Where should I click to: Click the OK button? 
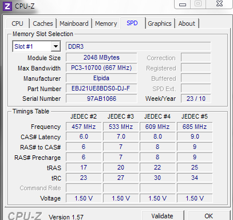pos(208,216)
